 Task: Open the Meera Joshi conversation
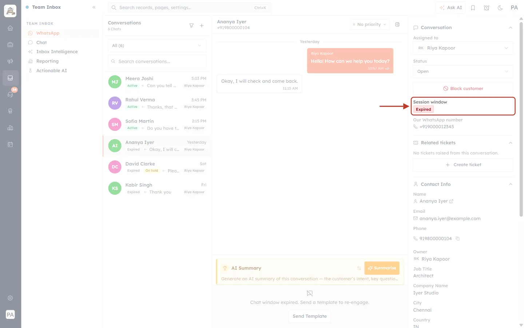(157, 82)
